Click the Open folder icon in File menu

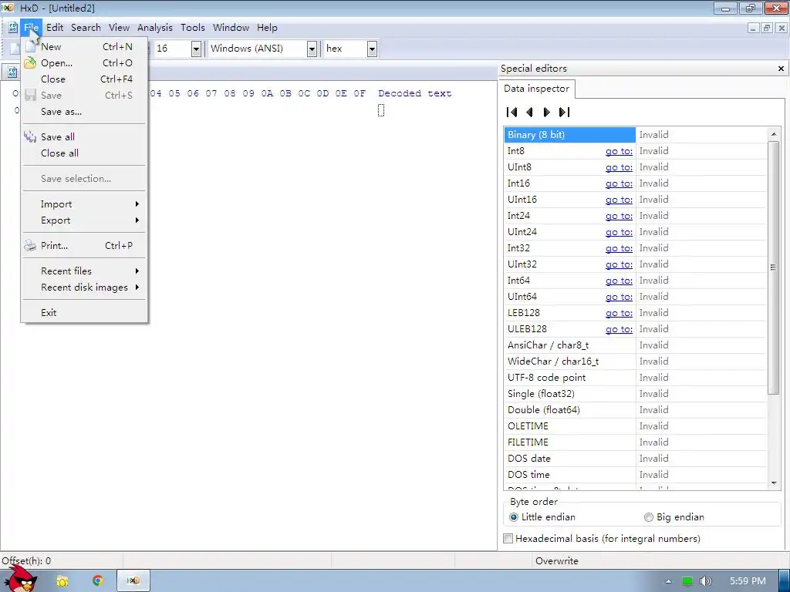click(30, 63)
